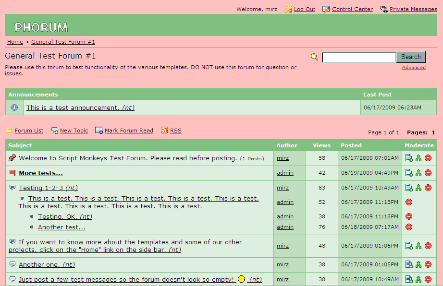The height and width of the screenshot is (286, 443).
Task: Open the 'More tests...' topic
Action: pos(41,173)
